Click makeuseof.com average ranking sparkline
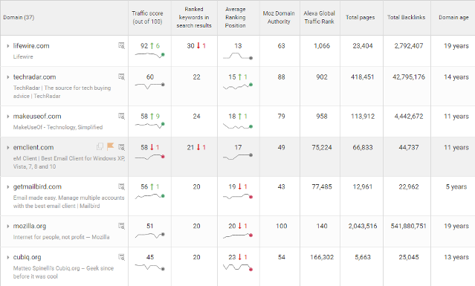This screenshot has height=286, width=475. (238, 126)
